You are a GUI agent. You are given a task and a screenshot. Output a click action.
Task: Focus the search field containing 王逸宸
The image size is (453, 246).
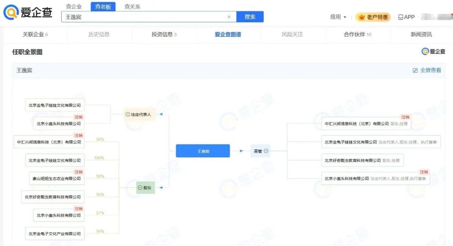click(149, 17)
